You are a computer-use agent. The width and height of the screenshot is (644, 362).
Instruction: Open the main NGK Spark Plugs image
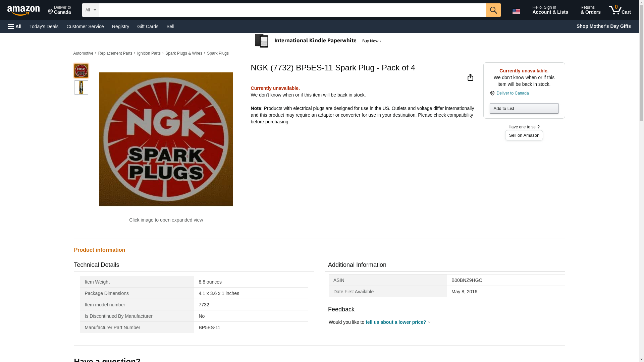pos(166,139)
